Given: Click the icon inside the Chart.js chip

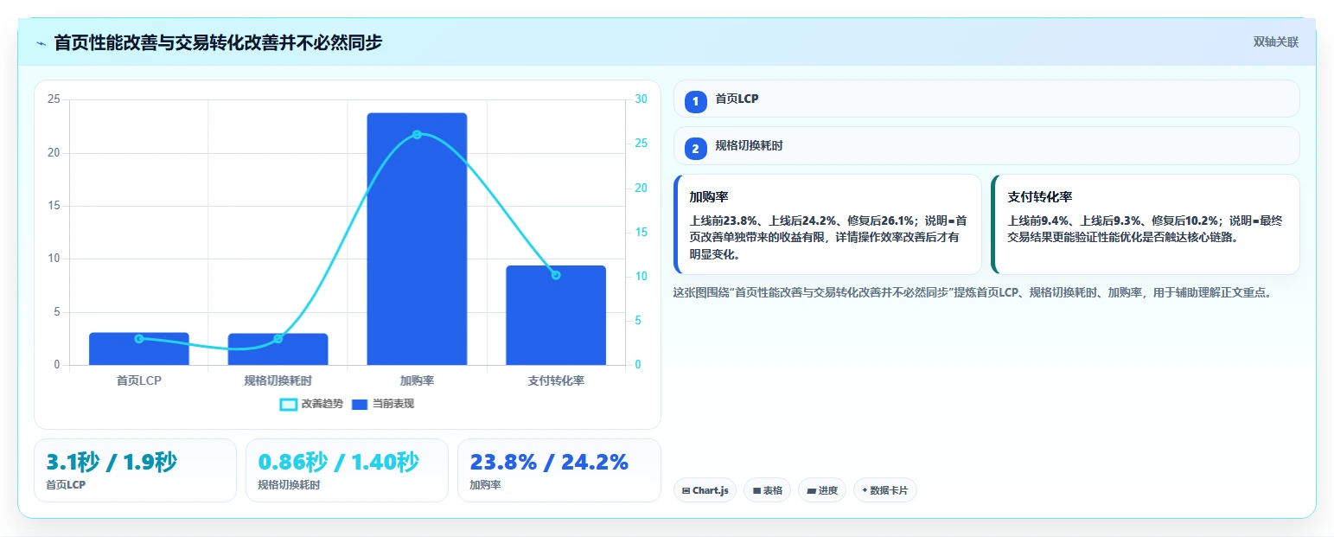Looking at the screenshot, I should [686, 491].
